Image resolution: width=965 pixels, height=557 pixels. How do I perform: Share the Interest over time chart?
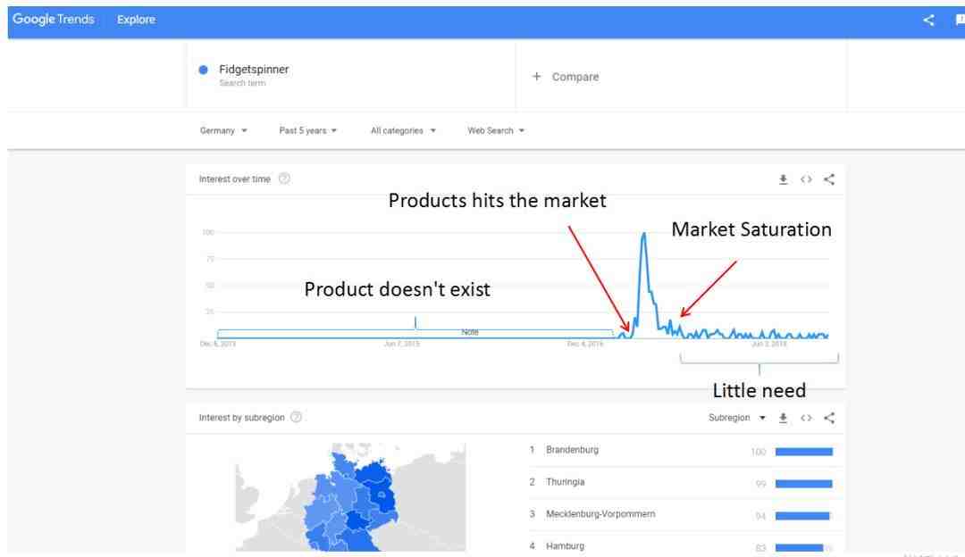pos(829,179)
